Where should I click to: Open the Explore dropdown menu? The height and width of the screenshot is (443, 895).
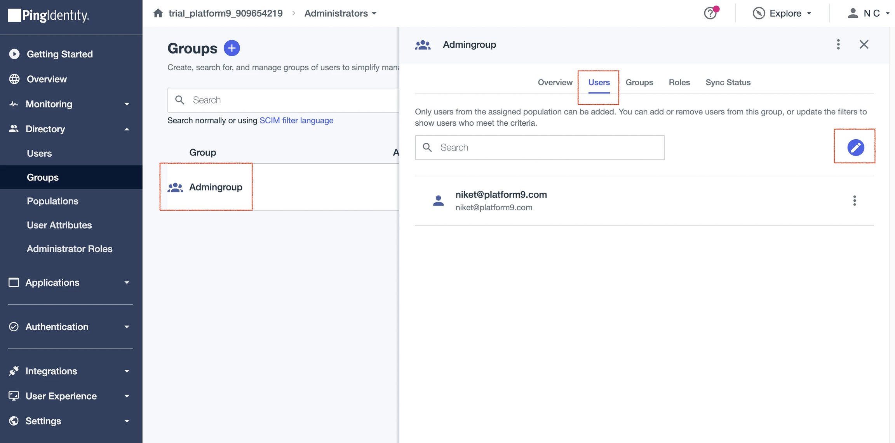782,13
